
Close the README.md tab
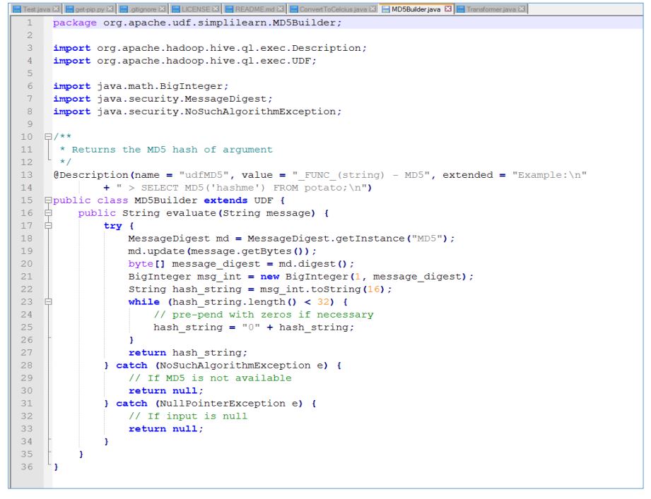point(281,8)
